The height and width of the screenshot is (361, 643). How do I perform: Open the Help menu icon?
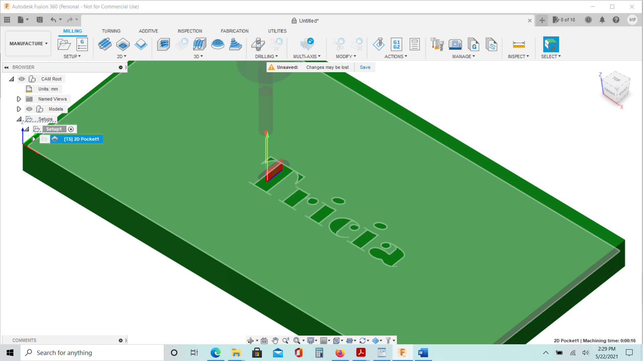pos(616,20)
